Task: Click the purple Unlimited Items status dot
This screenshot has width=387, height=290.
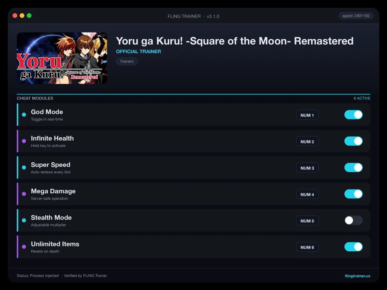Action: tap(24, 247)
